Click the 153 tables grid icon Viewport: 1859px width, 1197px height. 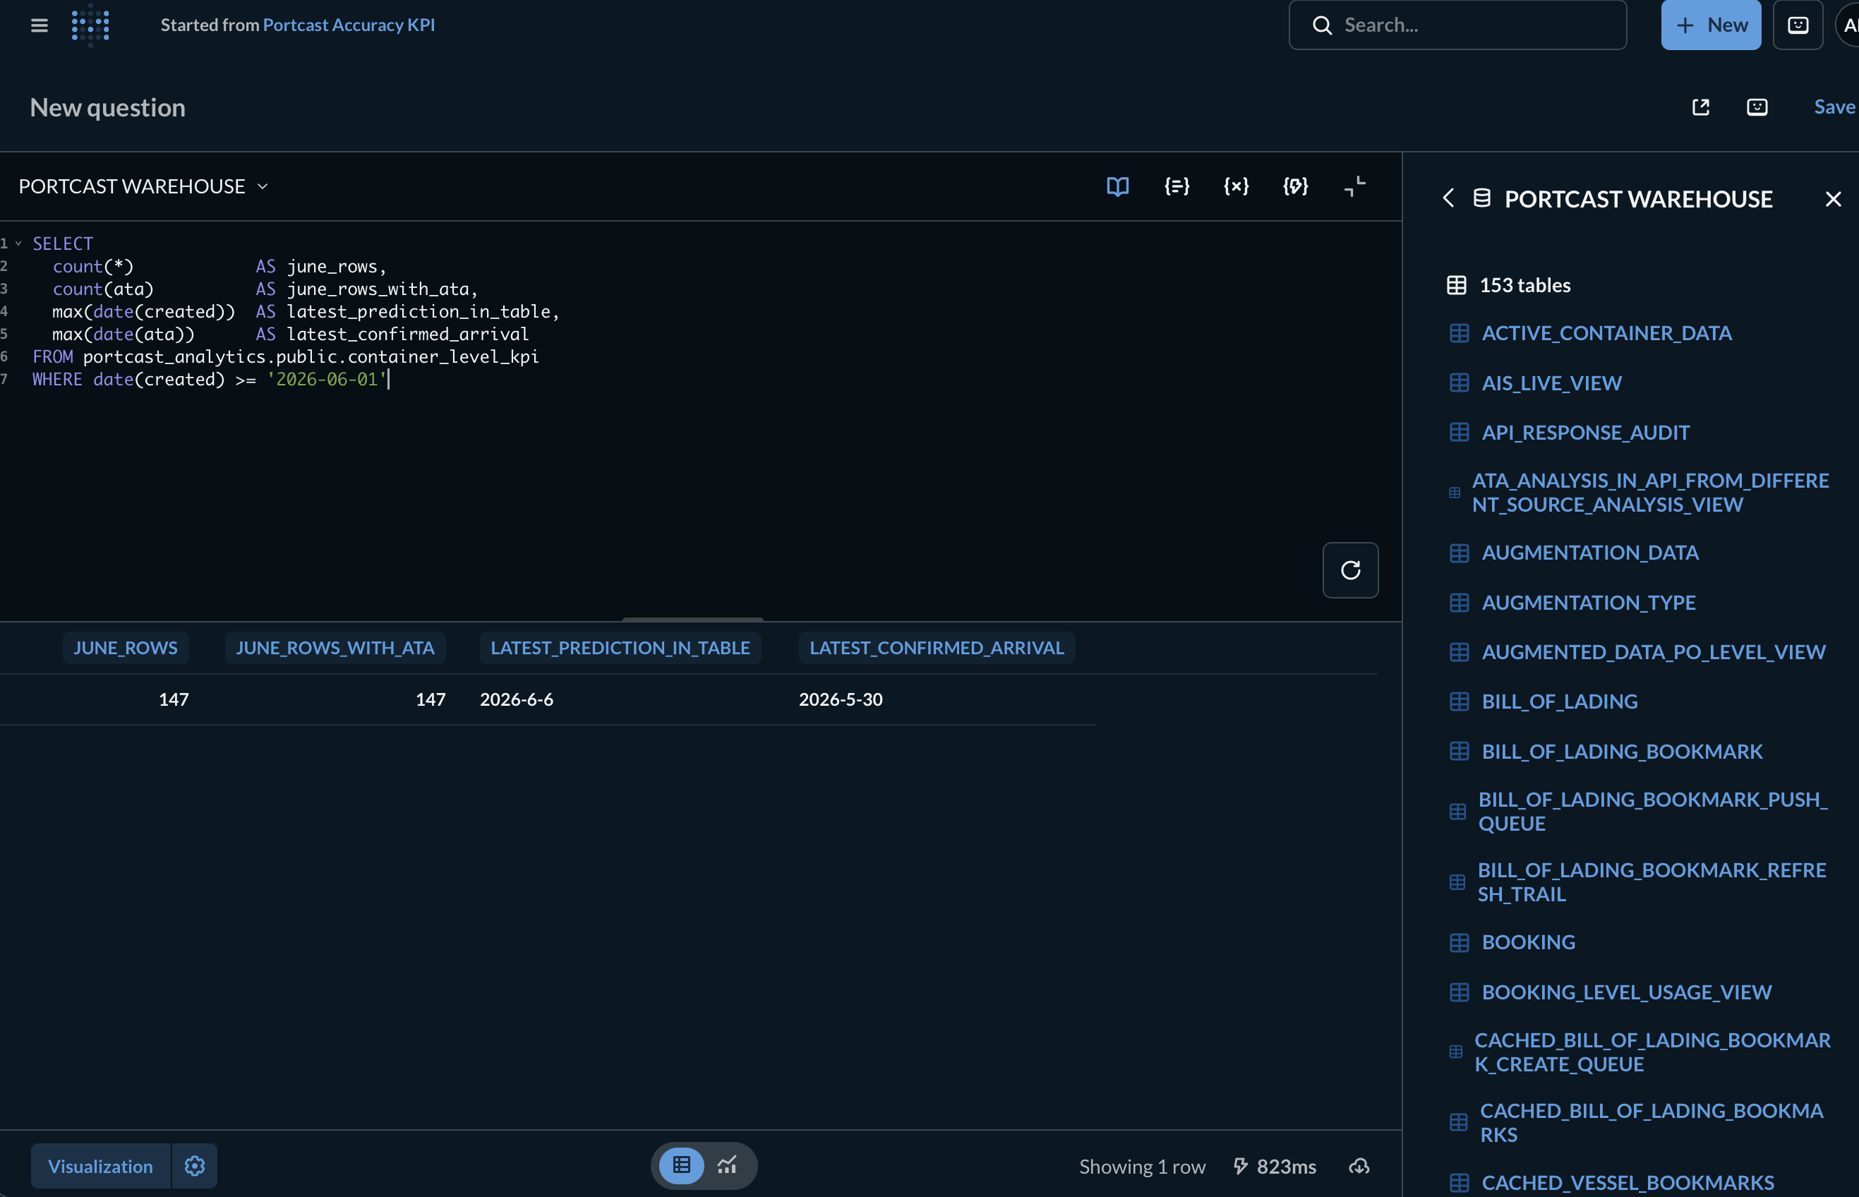[x=1457, y=285]
